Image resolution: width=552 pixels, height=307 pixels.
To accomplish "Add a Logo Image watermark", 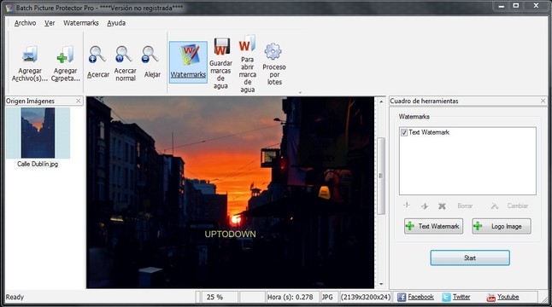I will [x=502, y=226].
